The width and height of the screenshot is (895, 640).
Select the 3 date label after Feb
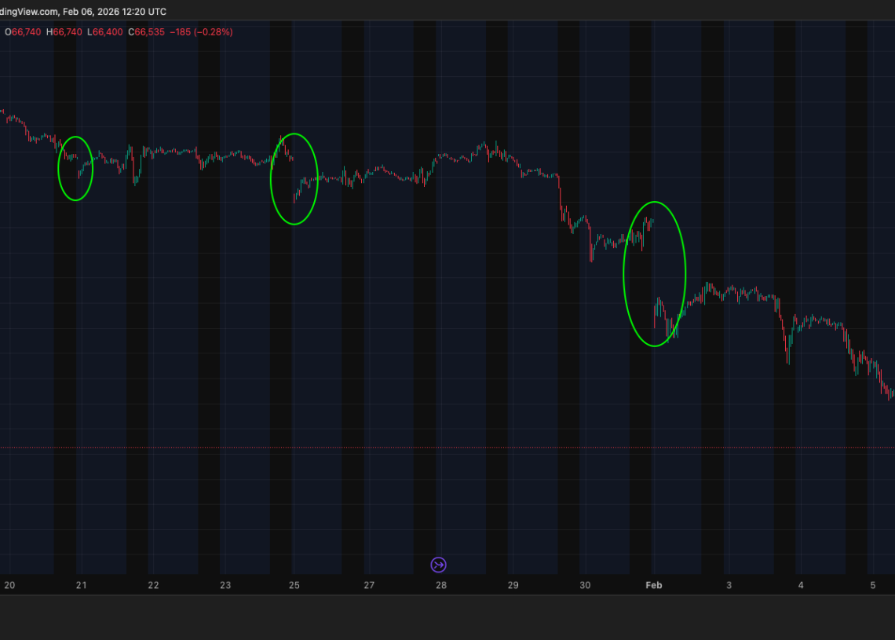coord(729,585)
